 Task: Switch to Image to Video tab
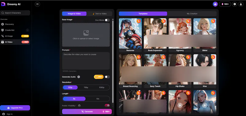pyautogui.click(x=74, y=14)
